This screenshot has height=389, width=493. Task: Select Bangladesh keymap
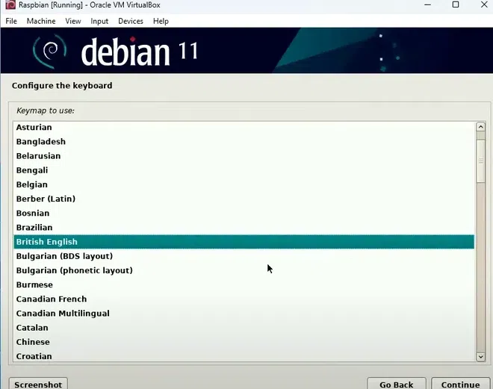244,142
